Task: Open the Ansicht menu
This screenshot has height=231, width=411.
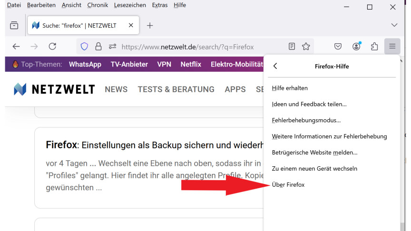Action: click(x=71, y=5)
